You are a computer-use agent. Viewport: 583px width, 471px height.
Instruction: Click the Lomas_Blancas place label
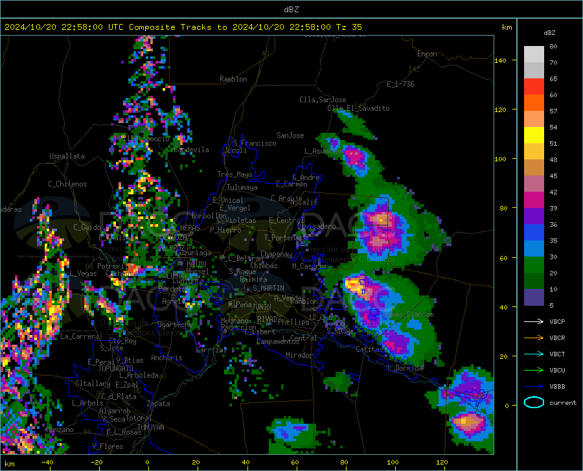pos(408,314)
